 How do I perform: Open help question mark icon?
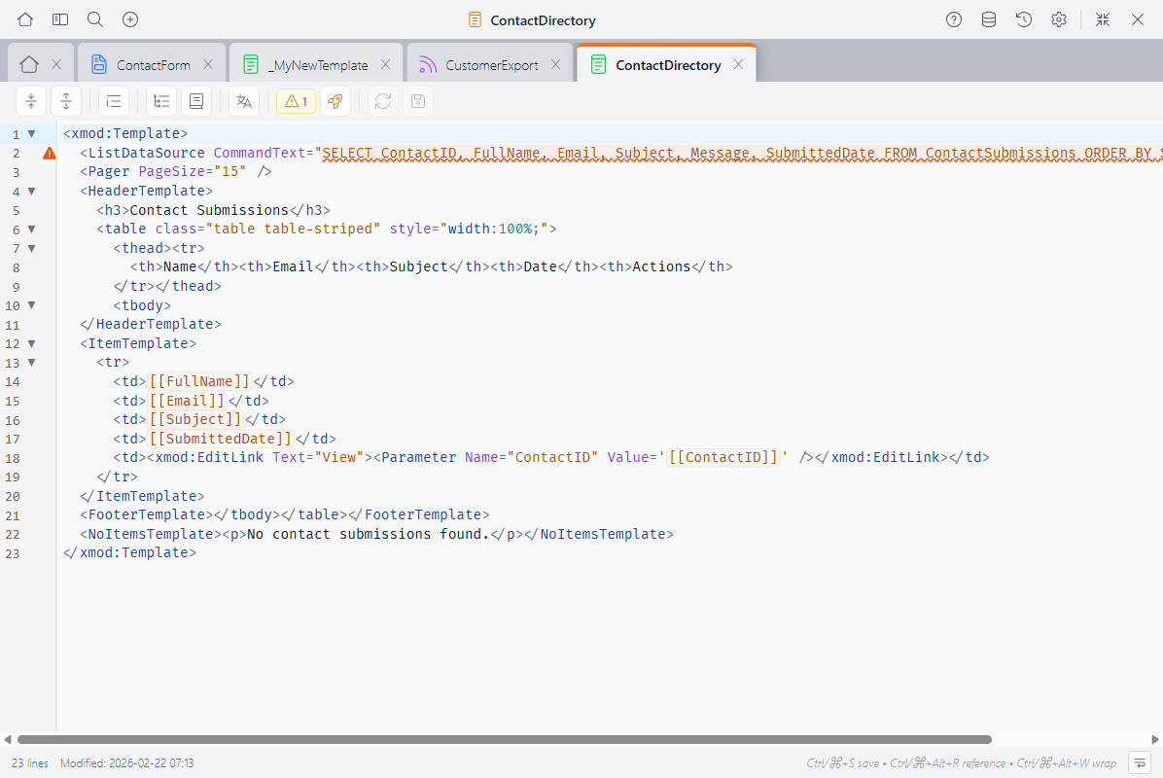[954, 20]
